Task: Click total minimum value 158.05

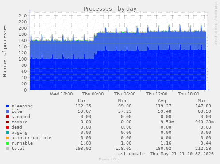Action: point(124,149)
